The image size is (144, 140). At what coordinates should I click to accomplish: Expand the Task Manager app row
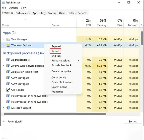pos(3,39)
